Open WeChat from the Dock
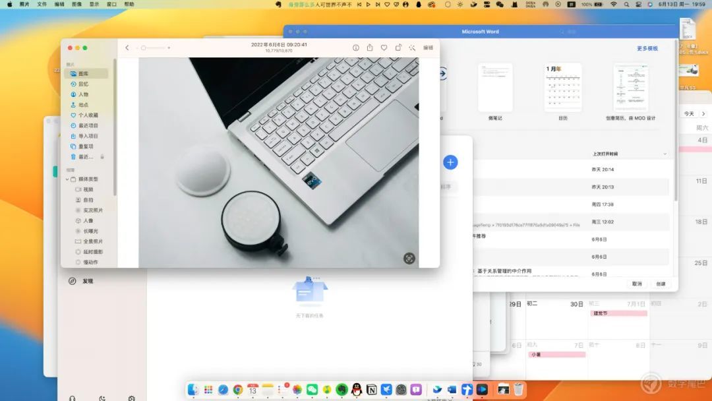The height and width of the screenshot is (401, 712). [x=312, y=390]
